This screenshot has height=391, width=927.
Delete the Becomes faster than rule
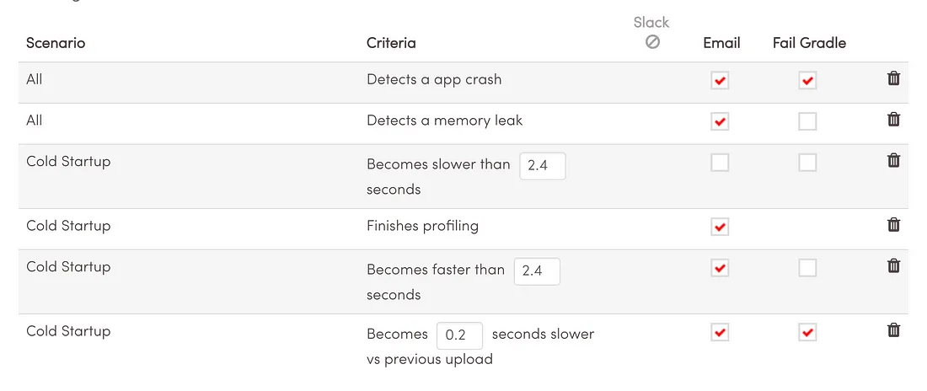click(893, 265)
